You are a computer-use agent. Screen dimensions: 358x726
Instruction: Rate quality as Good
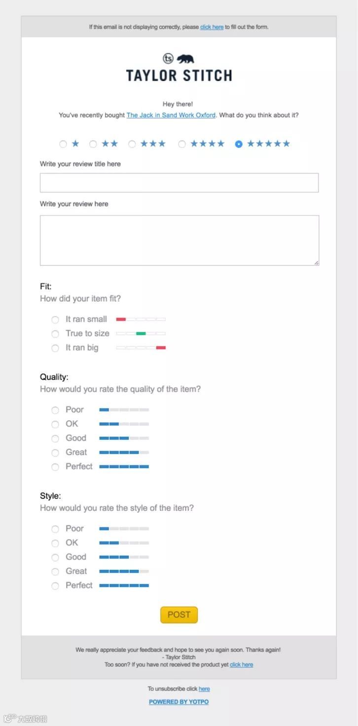pyautogui.click(x=55, y=438)
